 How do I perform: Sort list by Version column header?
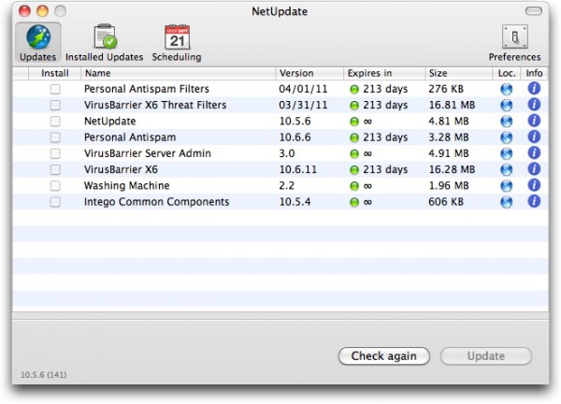309,73
